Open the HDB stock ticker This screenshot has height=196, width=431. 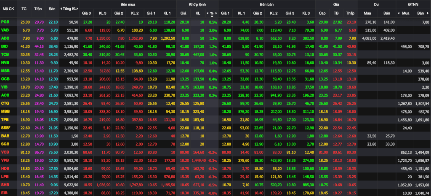click(5, 169)
